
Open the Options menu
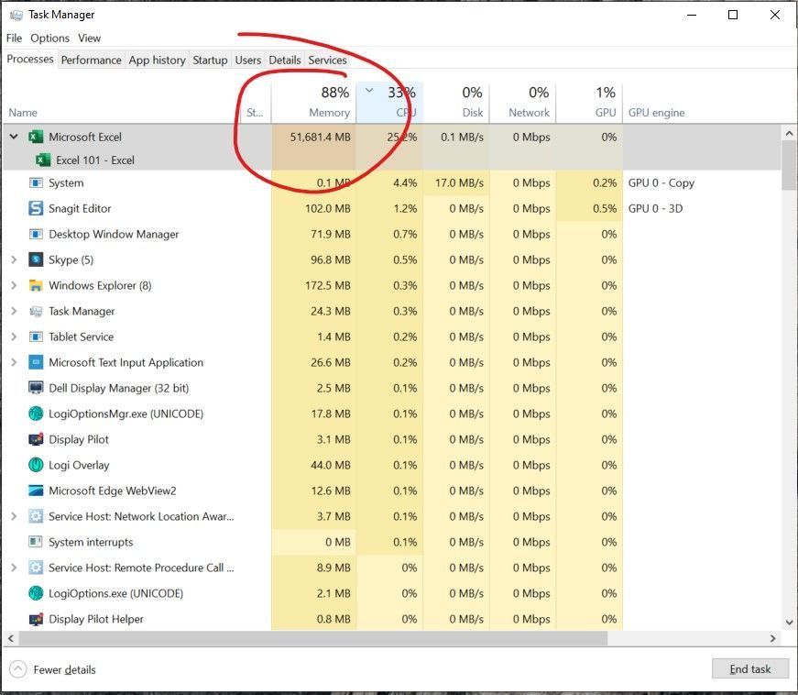pyautogui.click(x=49, y=38)
